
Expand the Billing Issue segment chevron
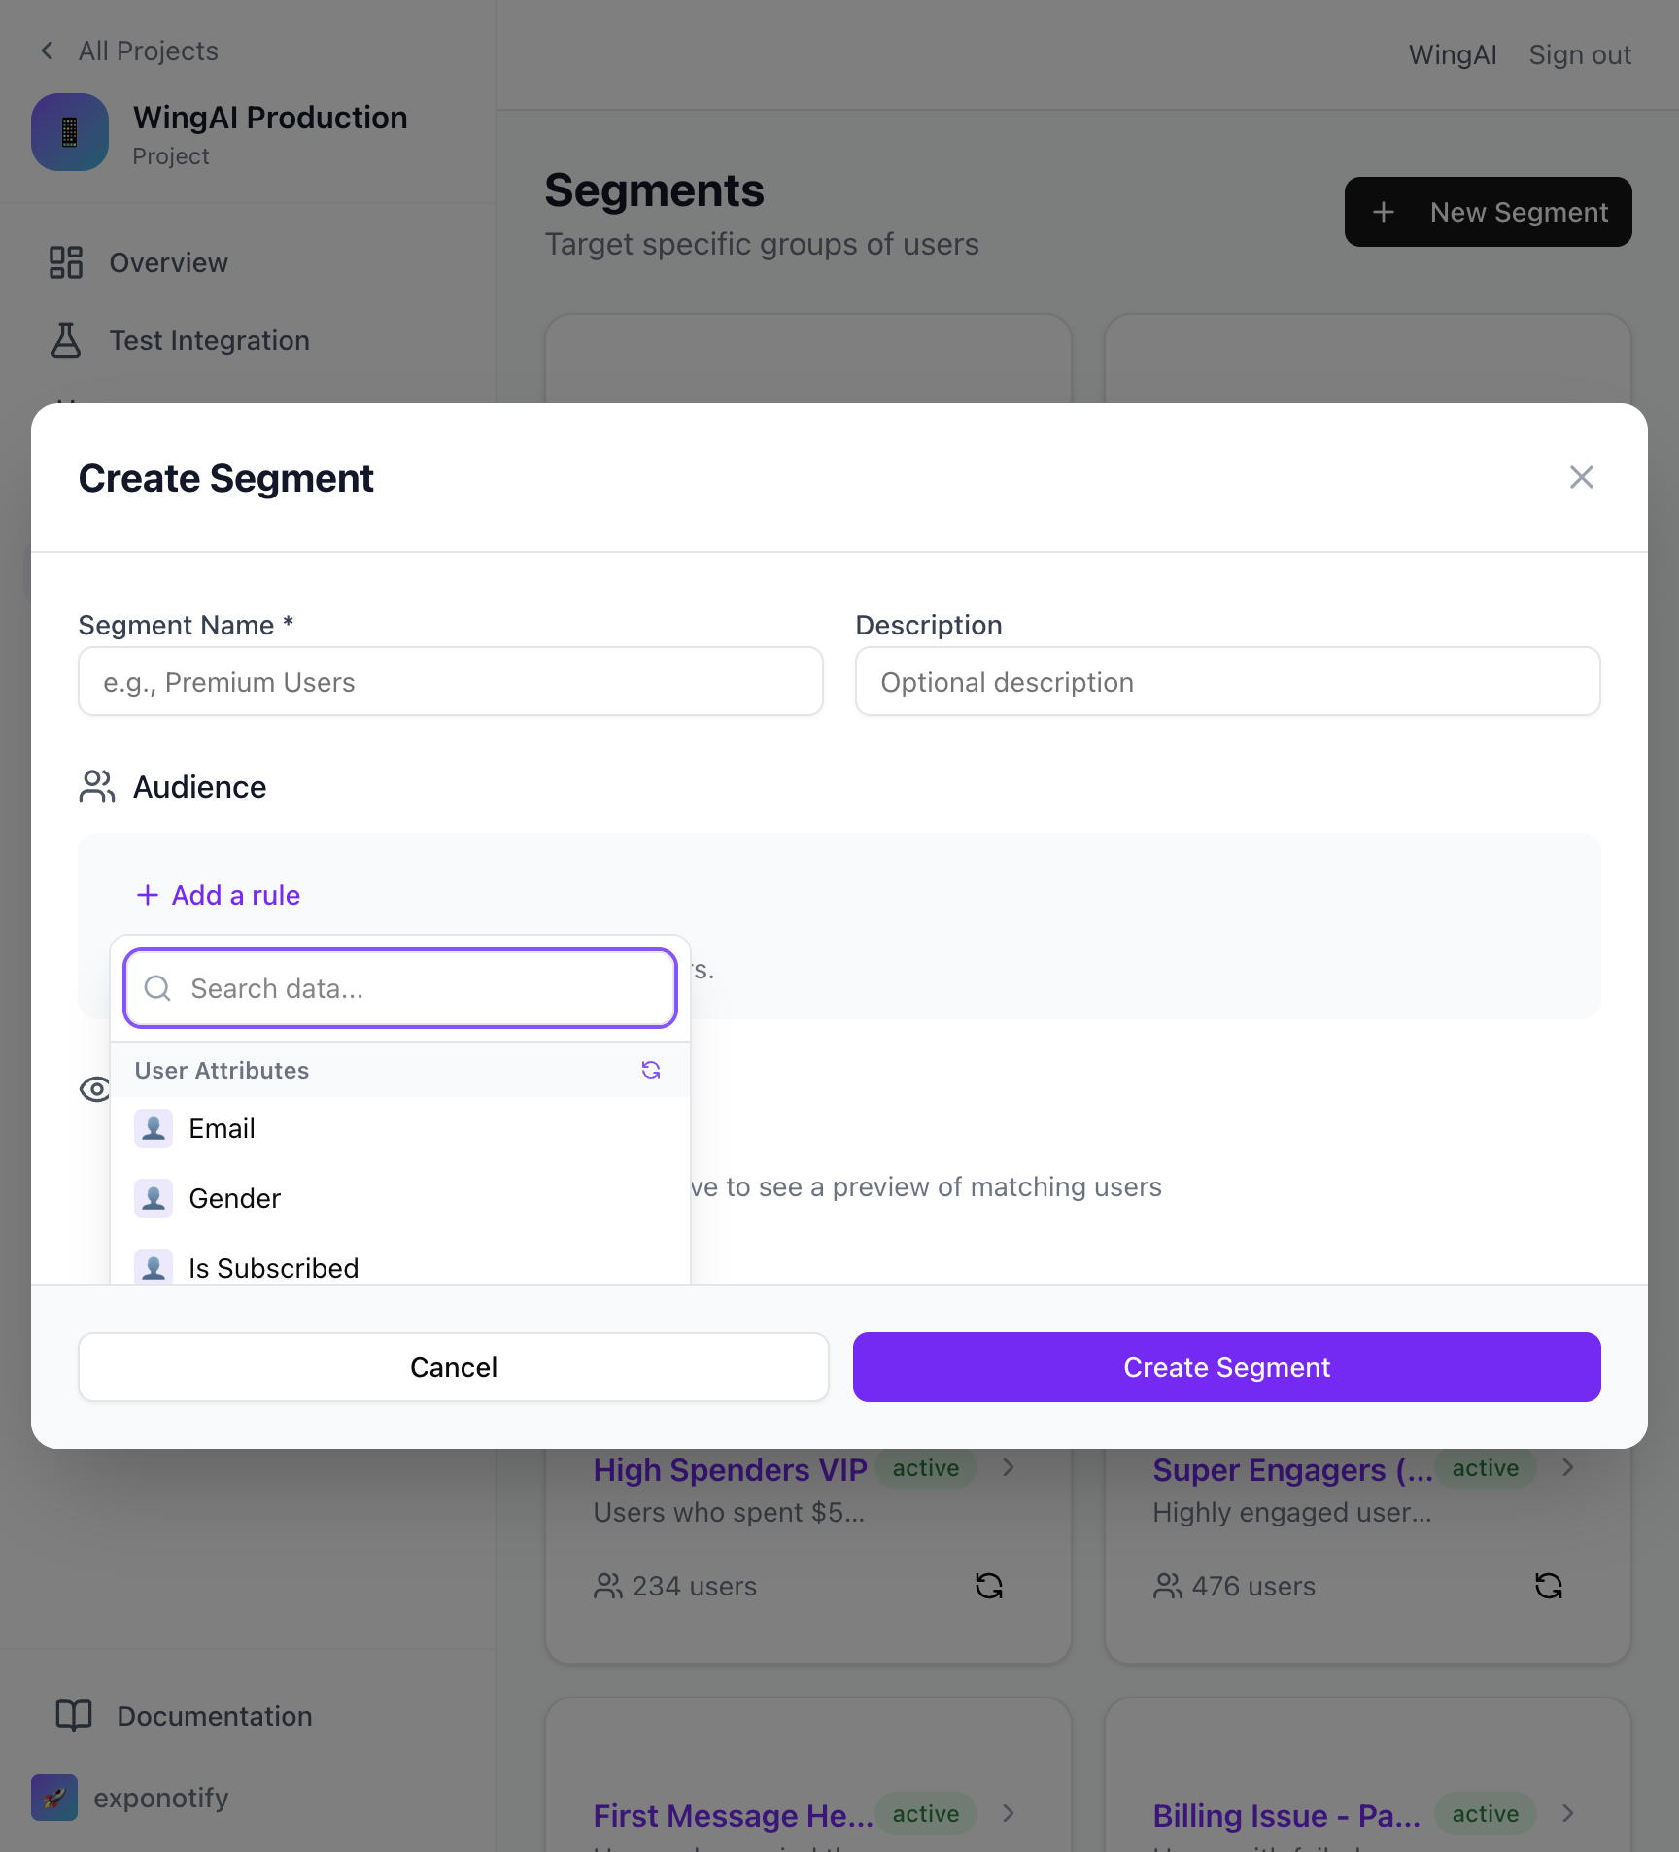pyautogui.click(x=1567, y=1813)
